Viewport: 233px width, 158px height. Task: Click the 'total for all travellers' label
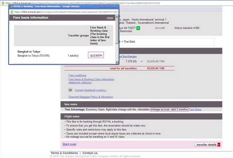[123, 68]
